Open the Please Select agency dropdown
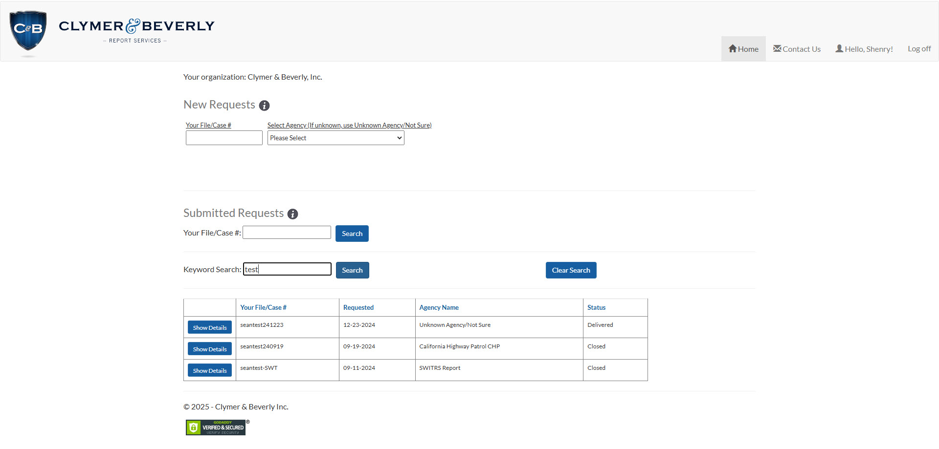Screen dimensions: 939x449 click(x=335, y=138)
